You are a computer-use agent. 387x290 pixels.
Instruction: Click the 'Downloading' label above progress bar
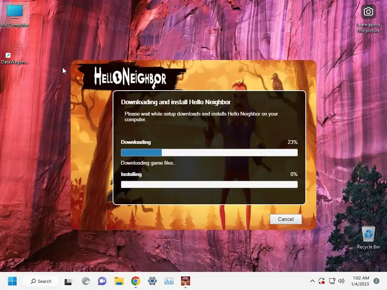tap(136, 142)
